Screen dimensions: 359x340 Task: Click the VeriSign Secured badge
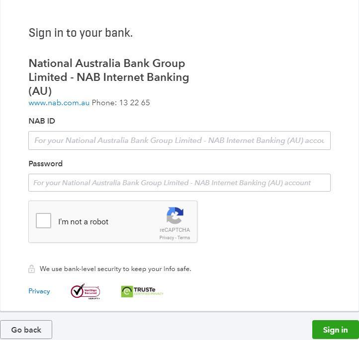(86, 291)
